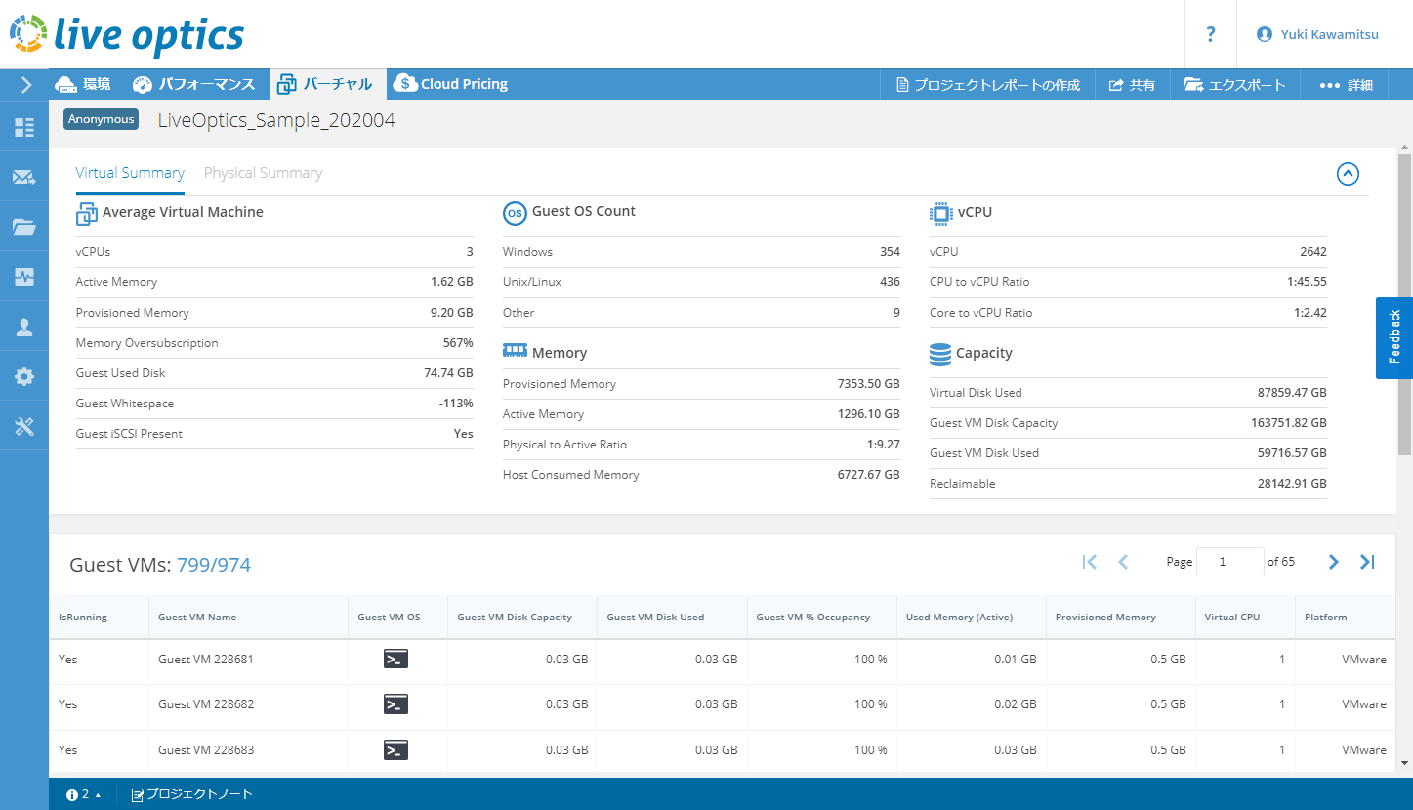1413x810 pixels.
Task: Open the 詳細 more options menu
Action: 1346,85
